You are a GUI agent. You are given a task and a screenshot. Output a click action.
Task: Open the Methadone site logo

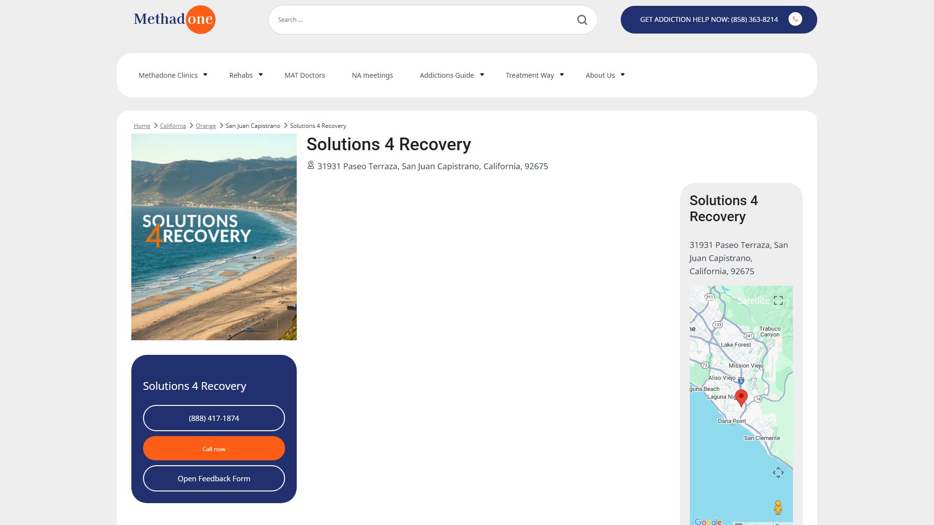(x=174, y=19)
